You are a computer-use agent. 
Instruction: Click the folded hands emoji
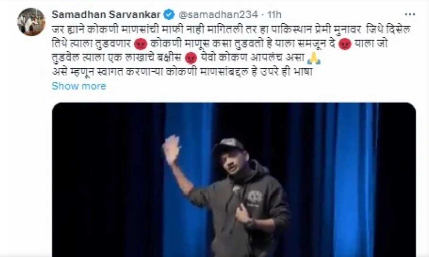click(314, 58)
